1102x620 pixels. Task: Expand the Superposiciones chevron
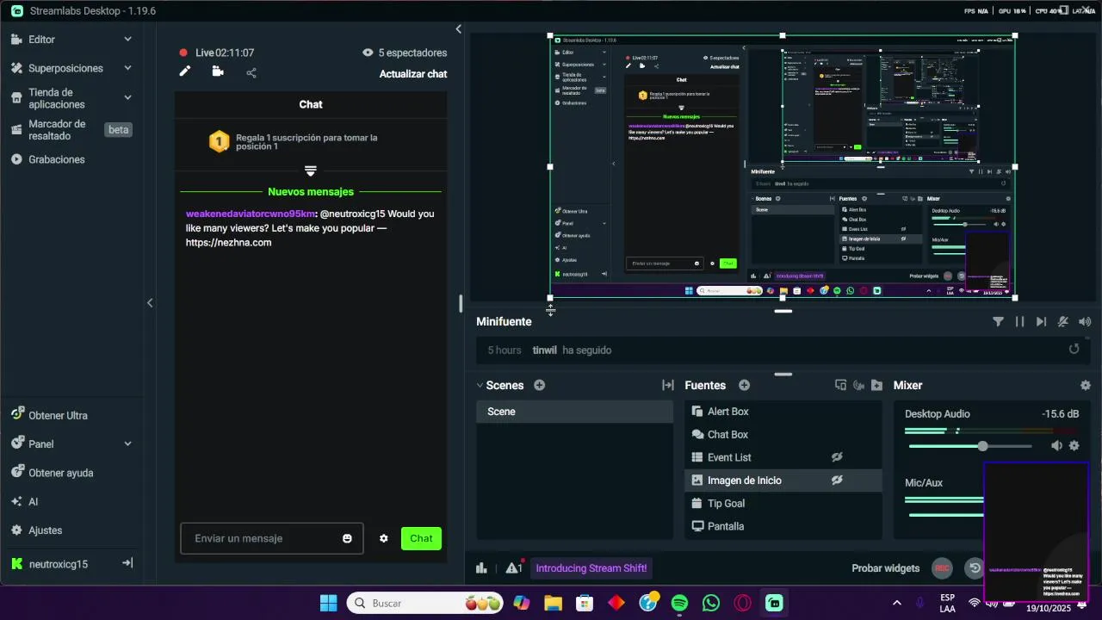pyautogui.click(x=127, y=68)
